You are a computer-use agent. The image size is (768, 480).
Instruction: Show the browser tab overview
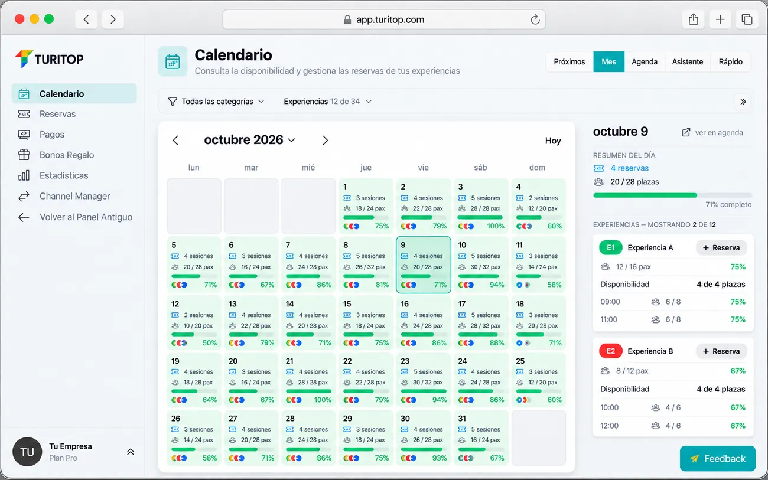(x=747, y=19)
